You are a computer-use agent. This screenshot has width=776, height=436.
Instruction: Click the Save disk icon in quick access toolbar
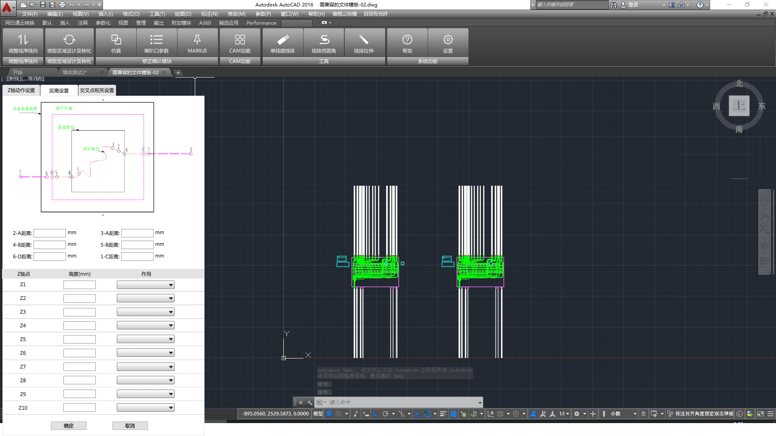[x=43, y=5]
